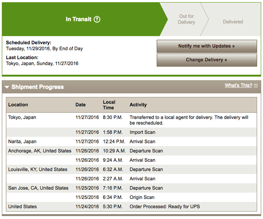263x219 pixels.
Task: Click the Local Time column header
Action: (x=109, y=105)
